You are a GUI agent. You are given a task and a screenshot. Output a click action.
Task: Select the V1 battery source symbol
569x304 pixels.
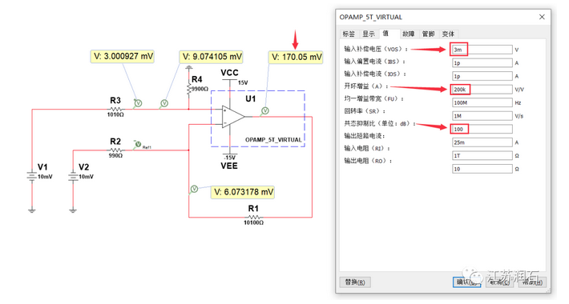click(32, 177)
